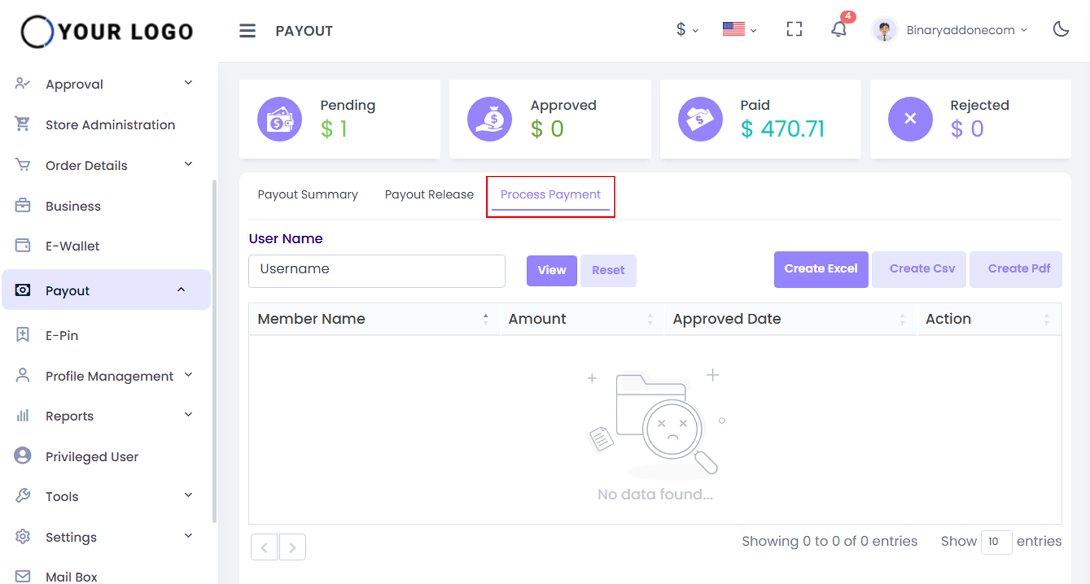This screenshot has height=584, width=1090.
Task: Open the Binaryaddonecom user dropdown
Action: 966,30
